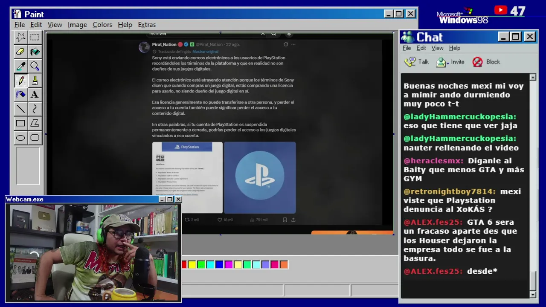Click the Talk icon in Chat toolbar
Screen dimensions: 546x307
tap(410, 62)
